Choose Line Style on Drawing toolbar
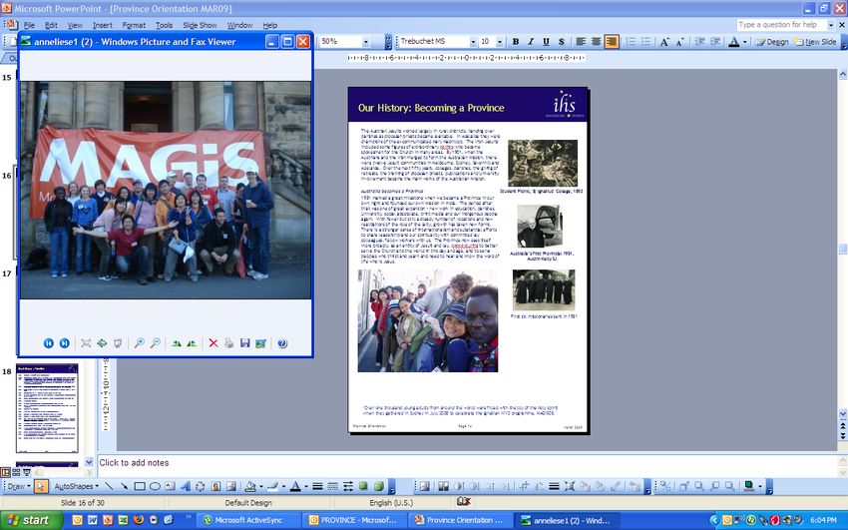The image size is (848, 530). [317, 486]
